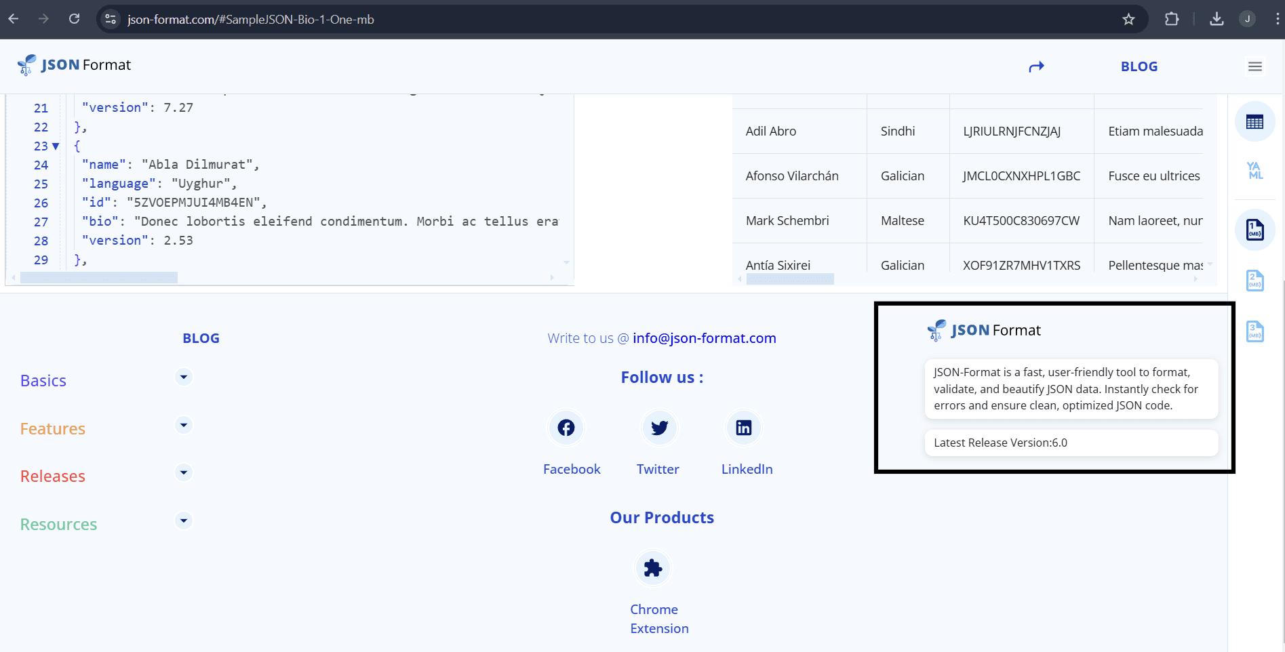Click the Chrome Extension puzzle icon

(x=652, y=568)
